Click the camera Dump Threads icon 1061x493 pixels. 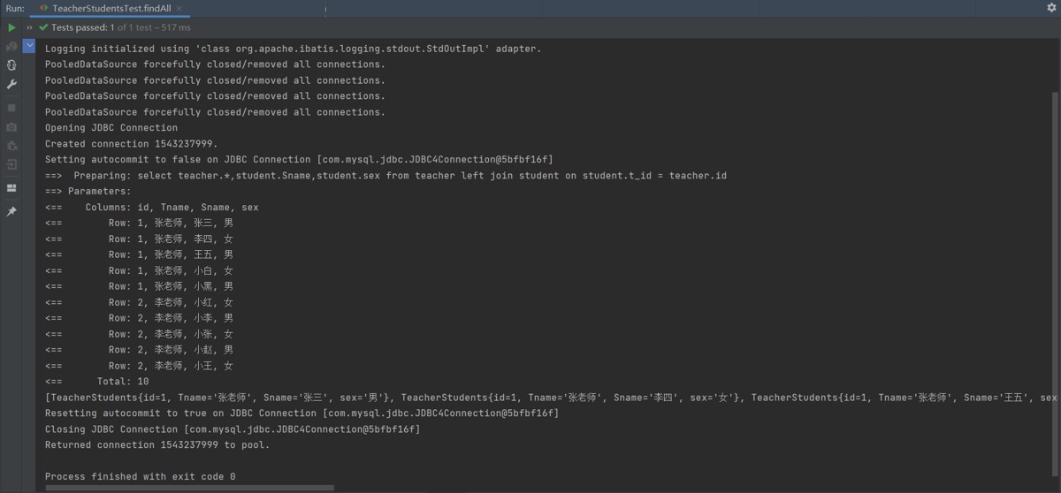click(11, 127)
